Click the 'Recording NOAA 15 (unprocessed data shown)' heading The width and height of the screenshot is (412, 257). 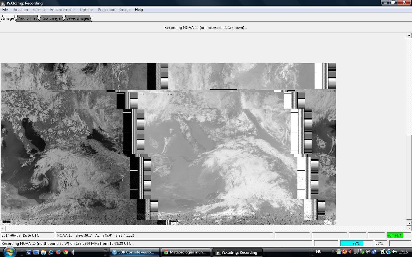(206, 28)
